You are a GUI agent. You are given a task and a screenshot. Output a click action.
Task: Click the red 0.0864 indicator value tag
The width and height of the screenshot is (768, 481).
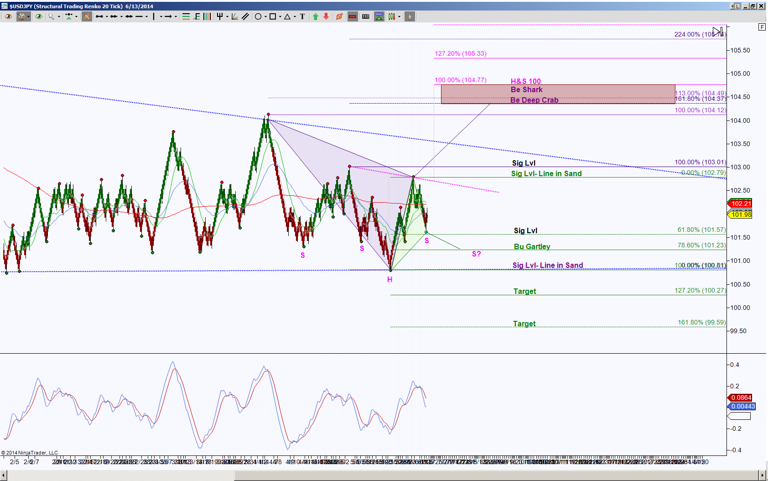[740, 397]
